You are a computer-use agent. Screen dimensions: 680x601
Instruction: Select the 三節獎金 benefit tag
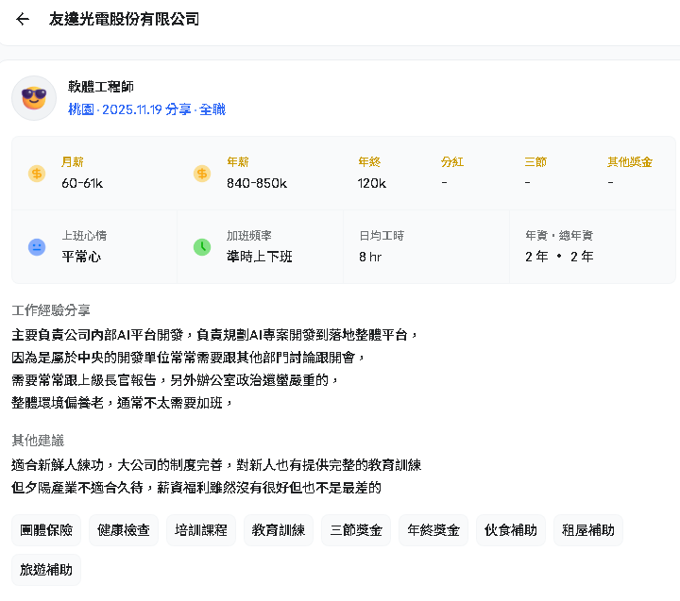click(x=356, y=530)
